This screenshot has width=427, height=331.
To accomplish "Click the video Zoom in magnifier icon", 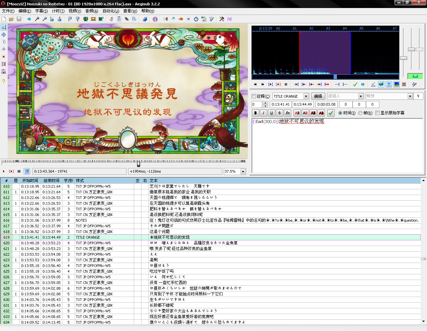I will [37, 19].
